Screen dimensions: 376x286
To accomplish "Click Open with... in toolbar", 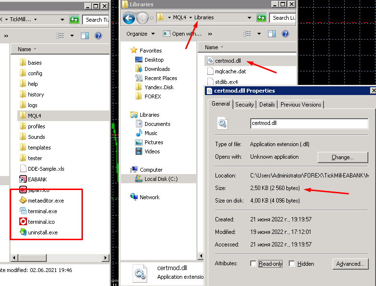I will click(x=182, y=34).
